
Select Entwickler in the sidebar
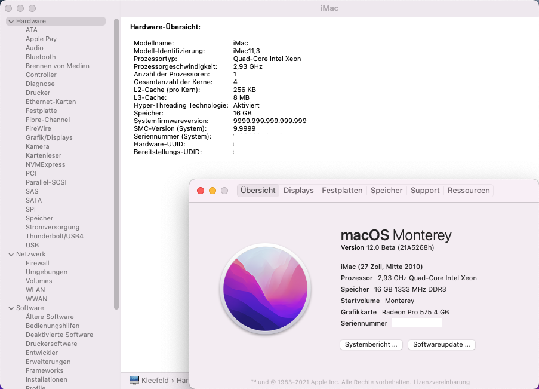42,352
